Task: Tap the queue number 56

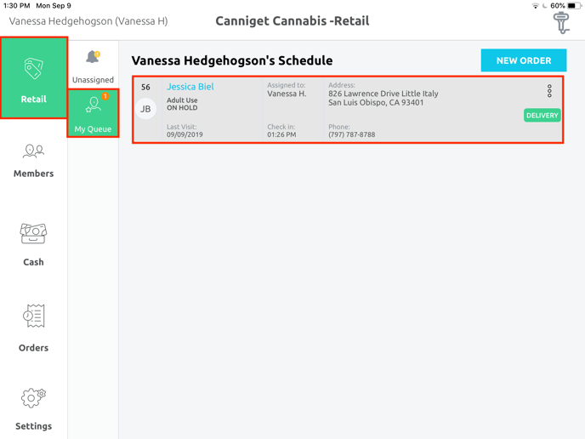Action: [145, 87]
